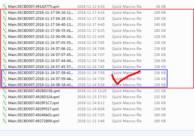Screen dimensions: 194x136
Task: Select the file named Main.5ECBD007.2018-11-24 08-18-43
Action: point(40,85)
